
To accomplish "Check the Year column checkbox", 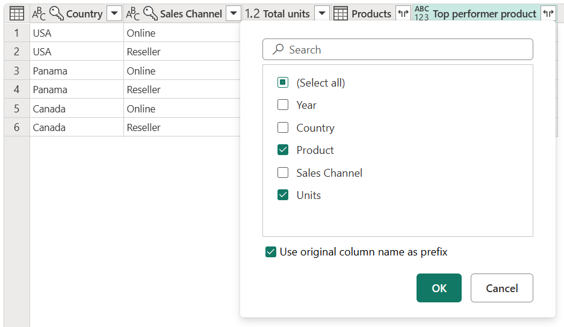I will [x=283, y=105].
